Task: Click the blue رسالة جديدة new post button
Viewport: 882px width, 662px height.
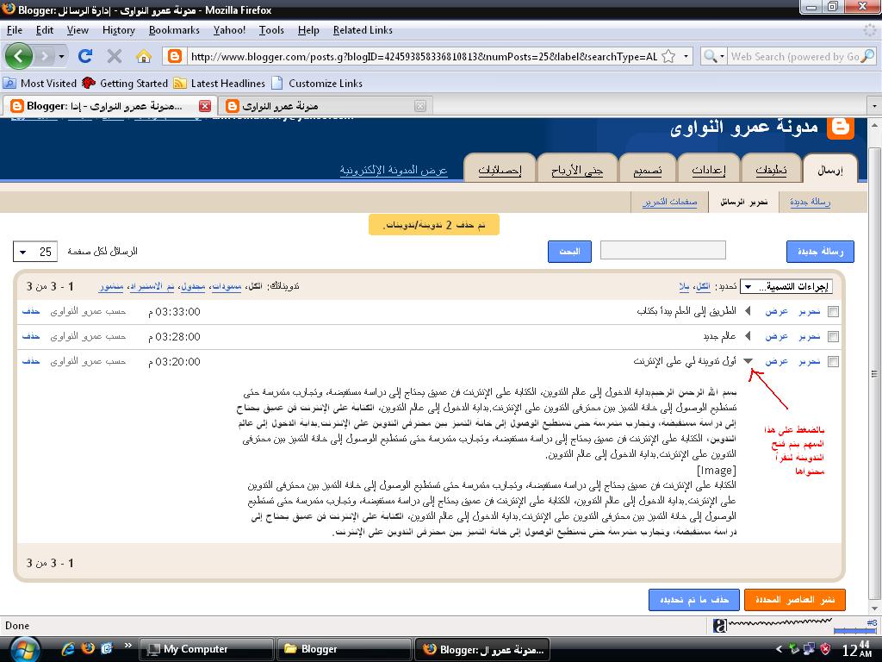Action: pos(820,252)
